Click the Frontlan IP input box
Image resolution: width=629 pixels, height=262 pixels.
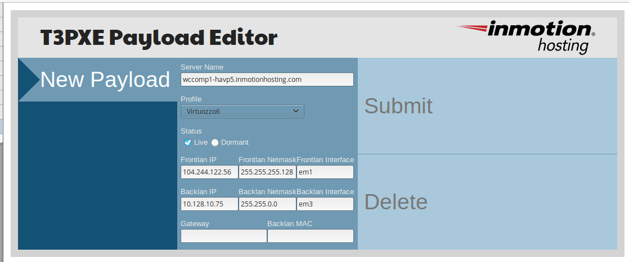209,172
